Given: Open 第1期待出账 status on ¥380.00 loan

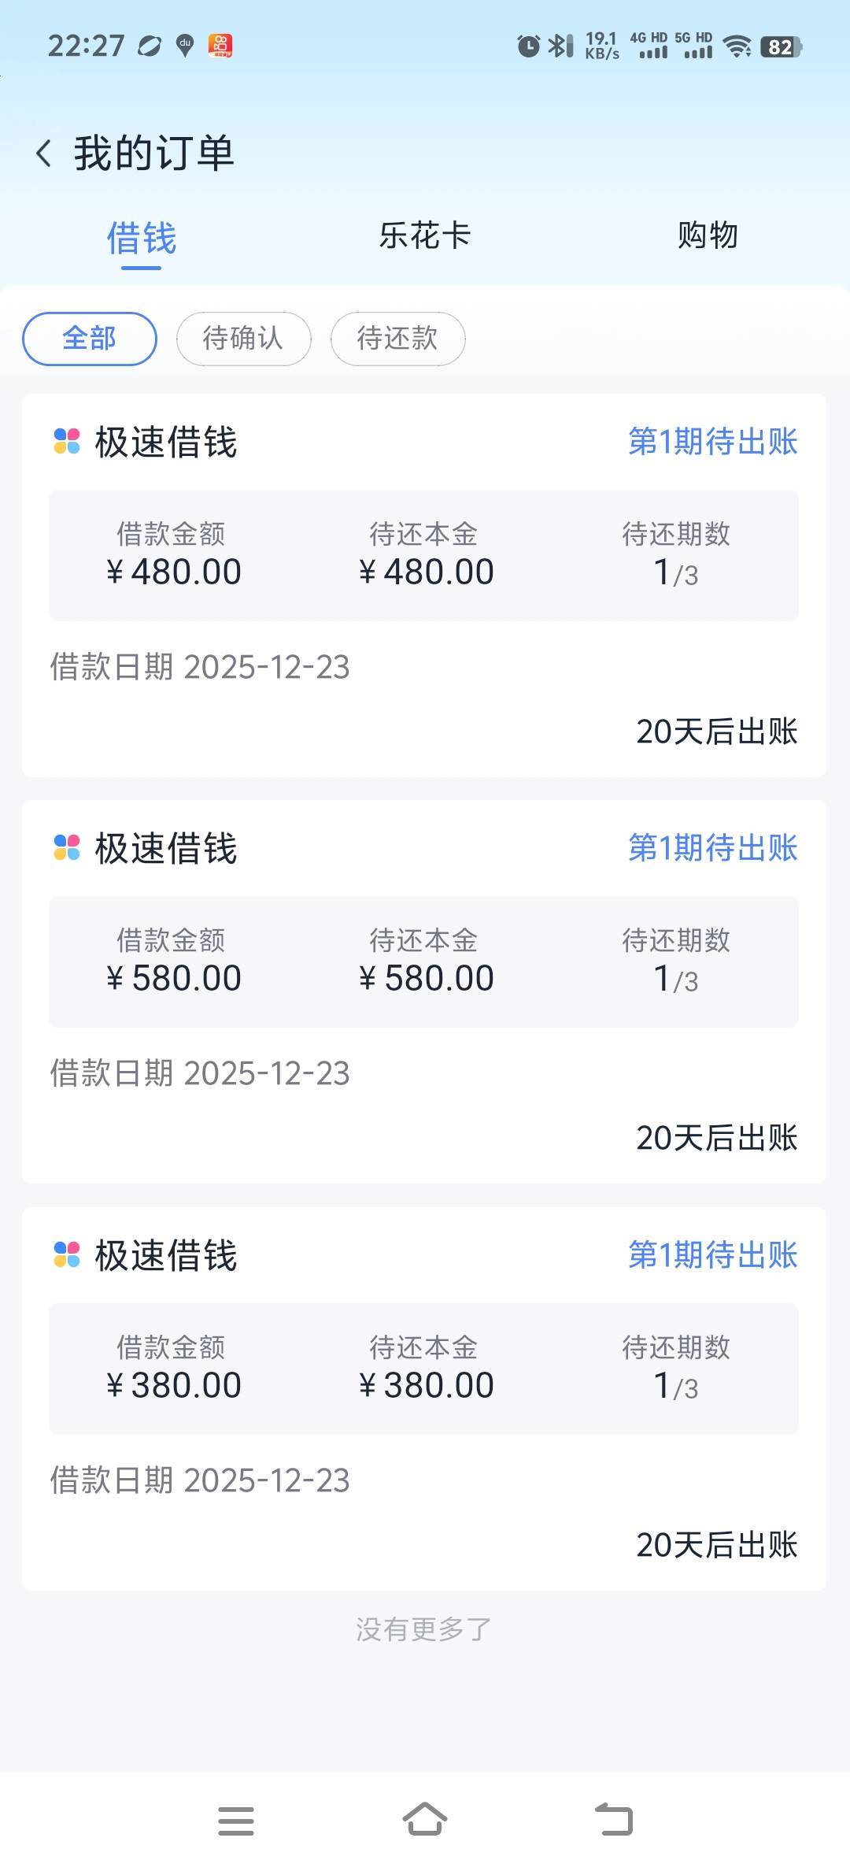Looking at the screenshot, I should coord(712,1254).
